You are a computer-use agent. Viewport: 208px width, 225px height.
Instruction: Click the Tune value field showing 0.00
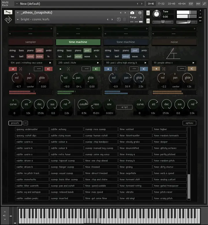pos(168,17)
